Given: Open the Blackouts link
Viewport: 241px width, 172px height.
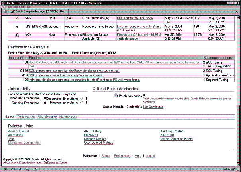Looking at the screenshot, I should pyautogui.click(x=91, y=135).
